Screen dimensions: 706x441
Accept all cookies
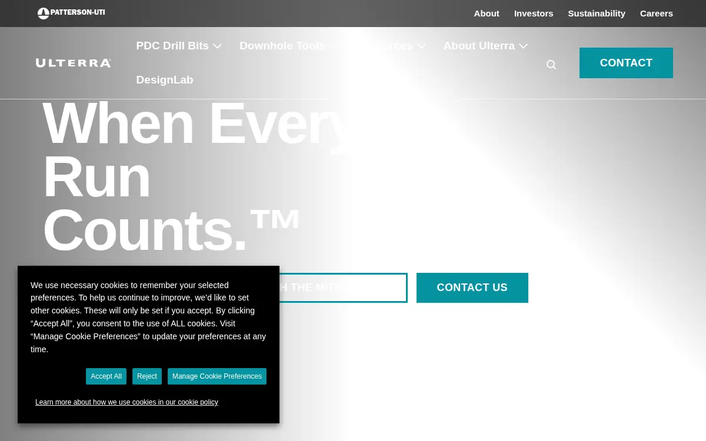point(106,376)
